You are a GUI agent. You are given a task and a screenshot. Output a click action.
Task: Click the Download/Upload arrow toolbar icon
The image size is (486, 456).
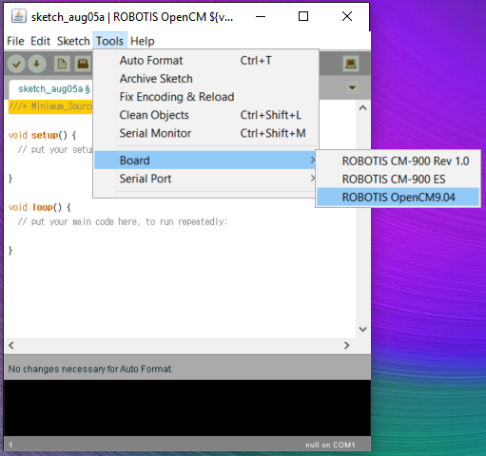[x=37, y=64]
